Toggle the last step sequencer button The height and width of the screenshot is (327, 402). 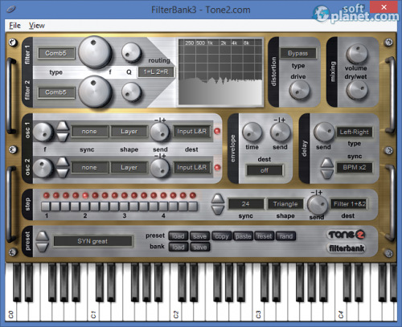point(193,206)
